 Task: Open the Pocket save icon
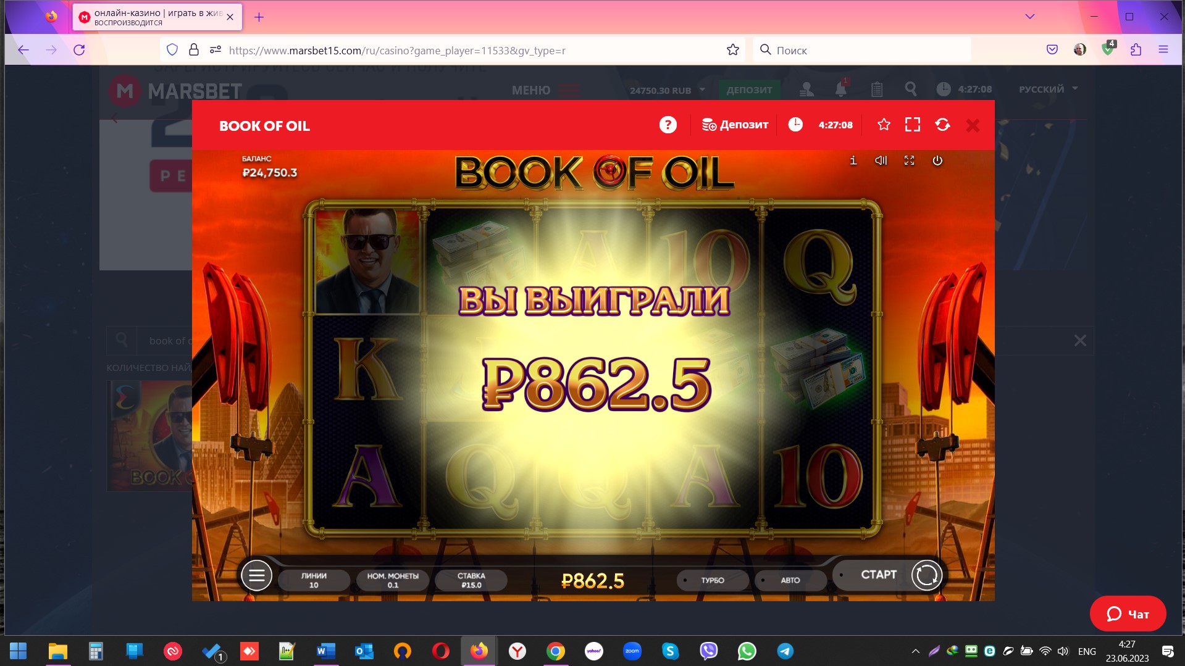1052,50
